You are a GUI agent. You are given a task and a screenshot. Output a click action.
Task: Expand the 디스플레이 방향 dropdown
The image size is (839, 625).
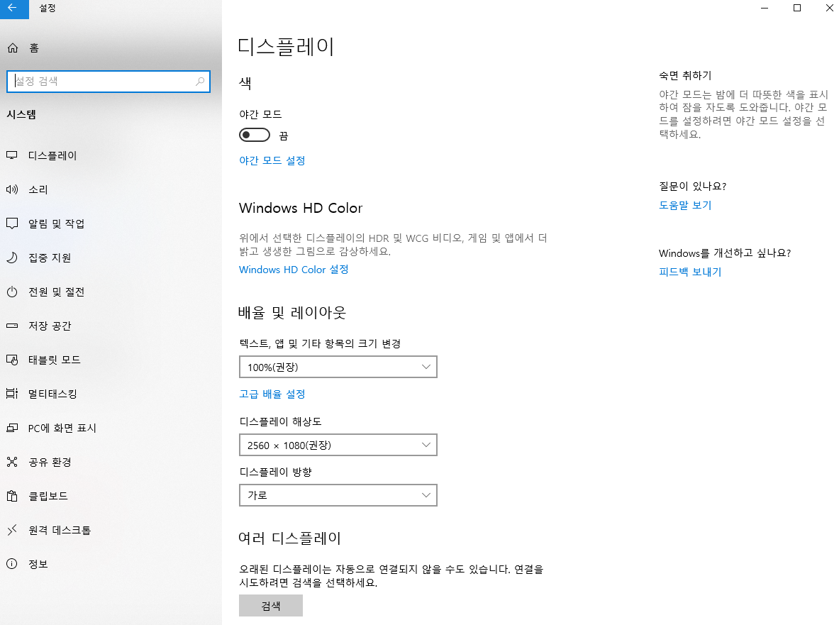tap(338, 494)
